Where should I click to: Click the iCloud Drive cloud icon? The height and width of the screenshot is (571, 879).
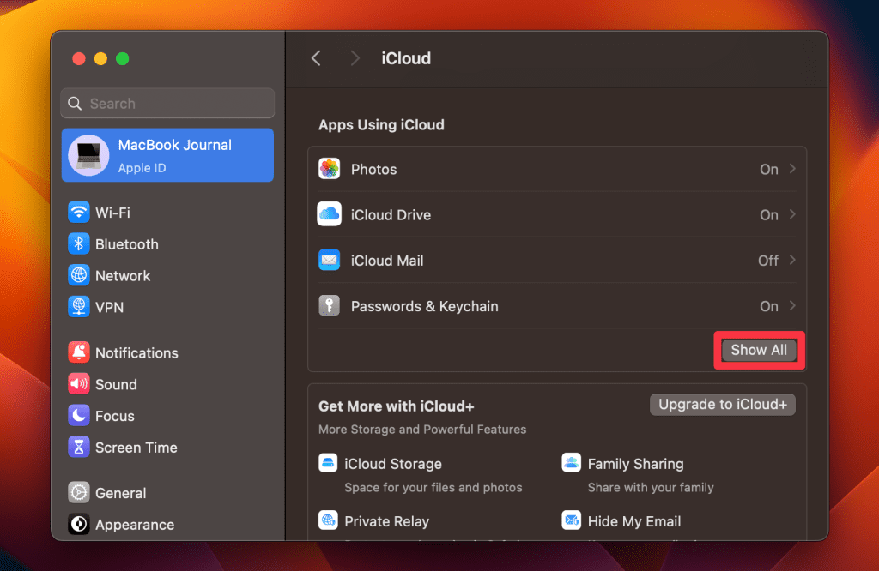329,214
